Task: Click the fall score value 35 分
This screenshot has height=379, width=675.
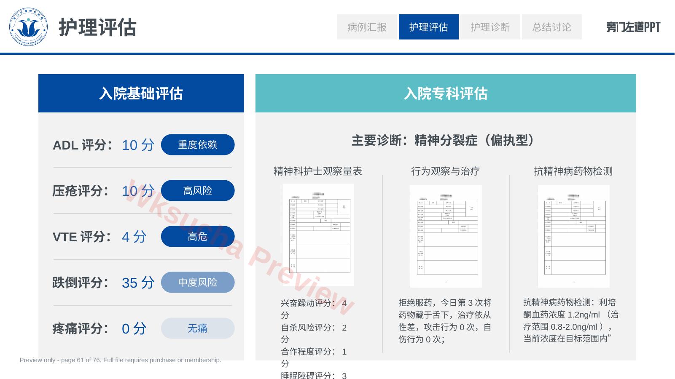Action: point(138,283)
